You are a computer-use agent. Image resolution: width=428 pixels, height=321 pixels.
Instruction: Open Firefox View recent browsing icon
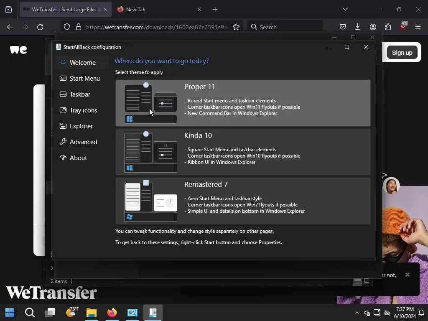[x=8, y=9]
